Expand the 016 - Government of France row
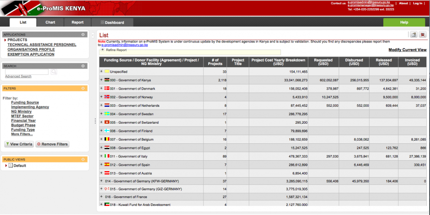This screenshot has width=430, height=215. coord(101,197)
